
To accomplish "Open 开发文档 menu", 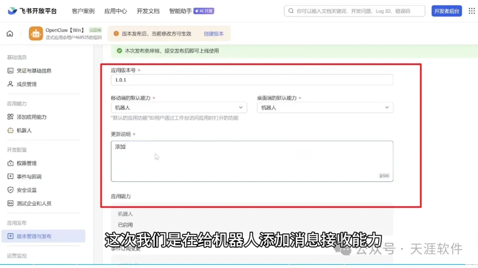I will pyautogui.click(x=148, y=11).
